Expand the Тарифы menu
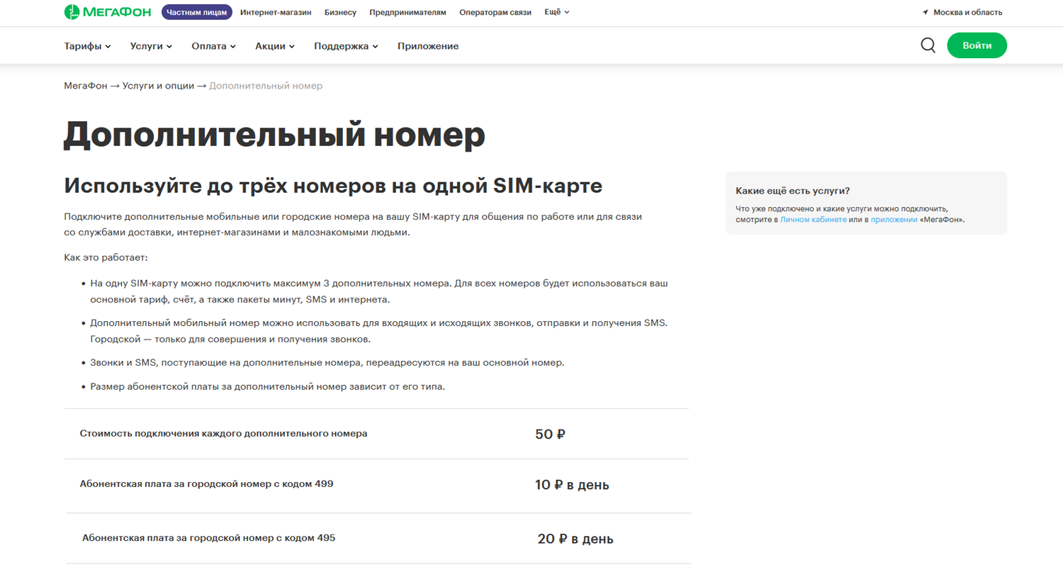1063x577 pixels. 87,46
